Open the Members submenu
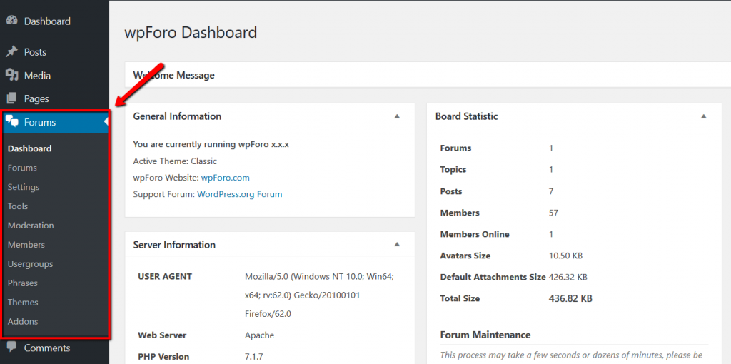Screen dimensions: 731x364 [26, 245]
